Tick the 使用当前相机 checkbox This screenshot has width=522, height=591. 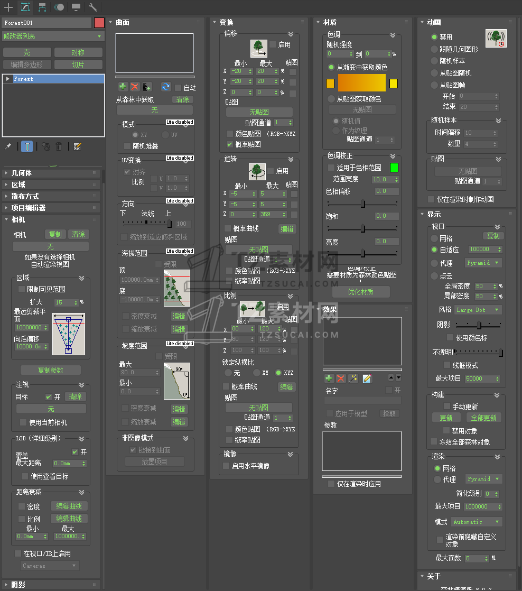23,422
